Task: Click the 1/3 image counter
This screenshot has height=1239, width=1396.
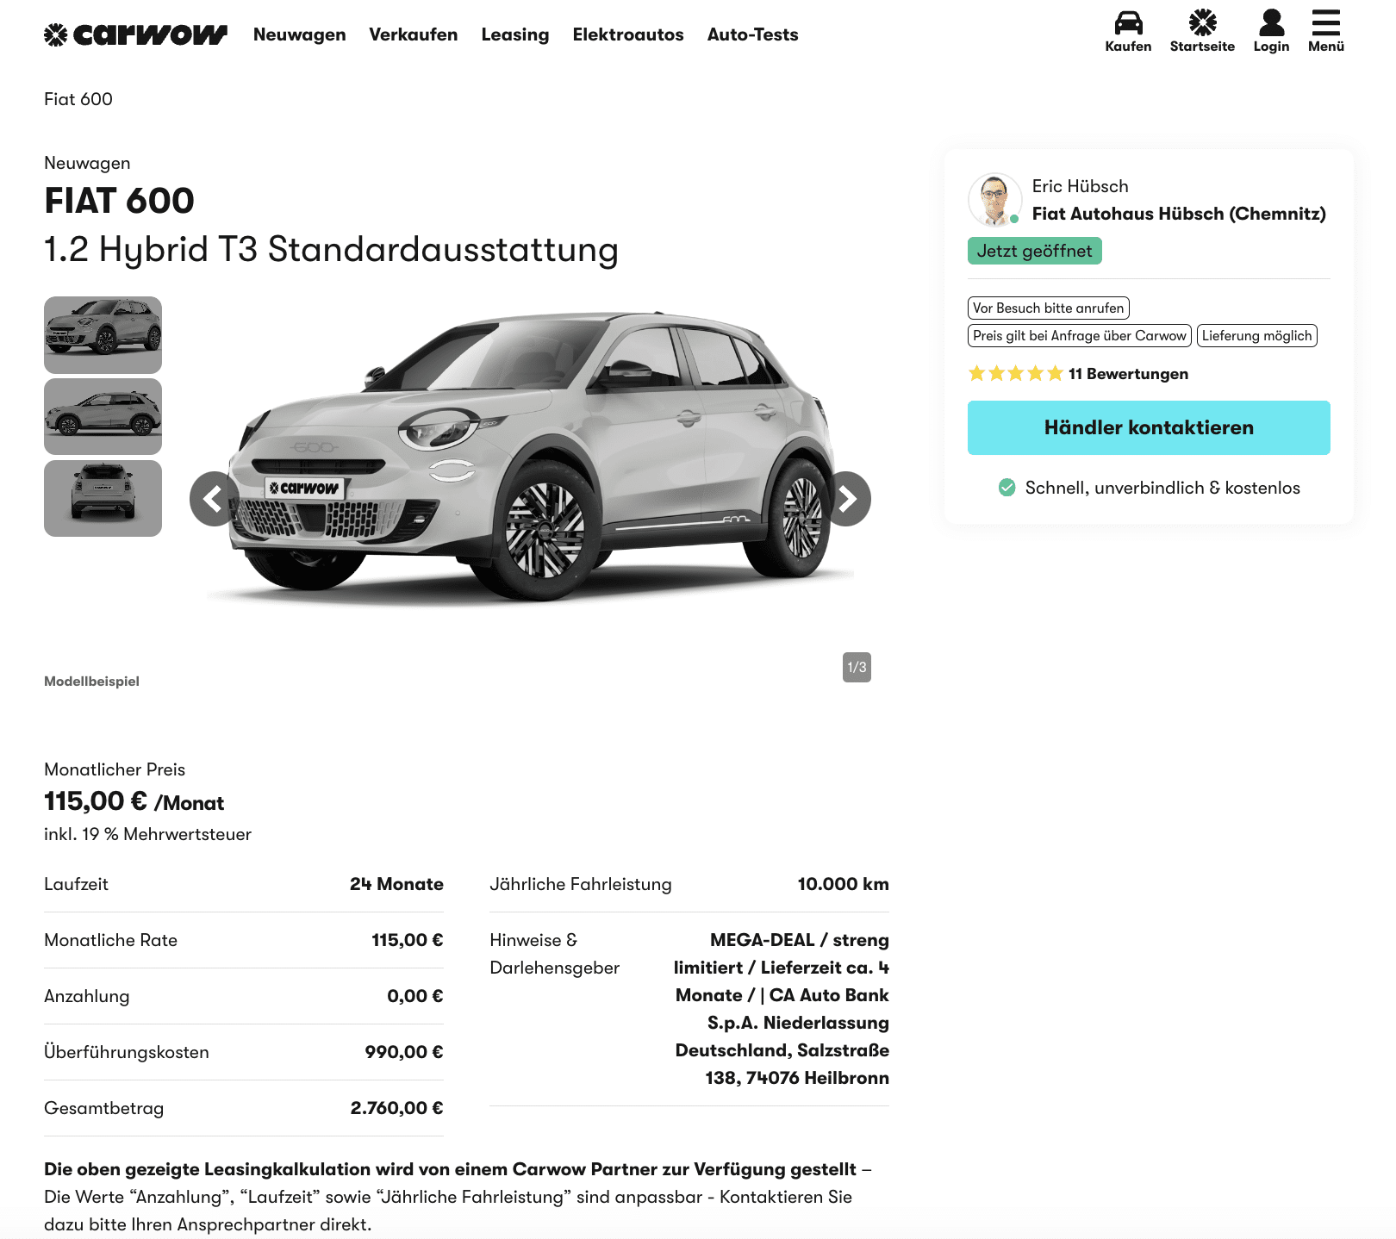Action: click(x=857, y=667)
